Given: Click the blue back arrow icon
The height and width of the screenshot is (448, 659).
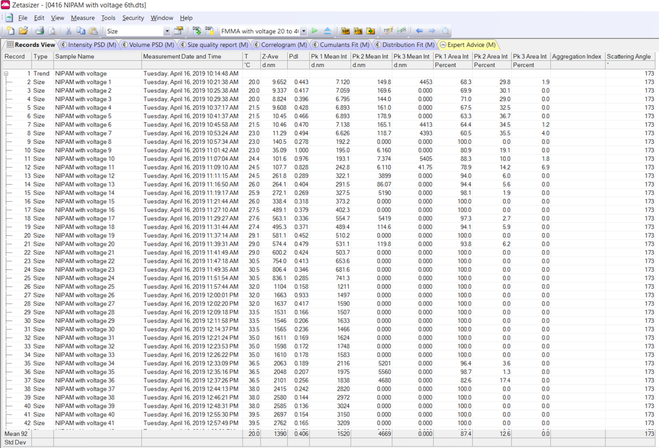Looking at the screenshot, I should 419,31.
